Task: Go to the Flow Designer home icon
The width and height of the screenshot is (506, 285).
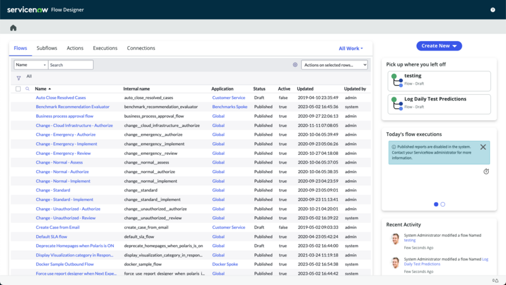Action: pos(13,28)
